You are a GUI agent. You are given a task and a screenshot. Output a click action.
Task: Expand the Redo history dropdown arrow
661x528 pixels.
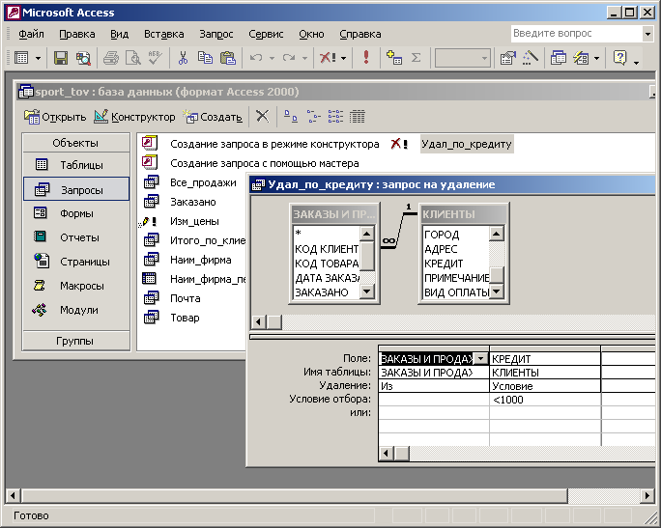304,58
